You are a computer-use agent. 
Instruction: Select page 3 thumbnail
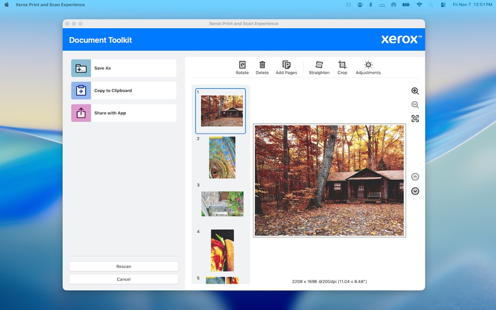[x=222, y=204]
